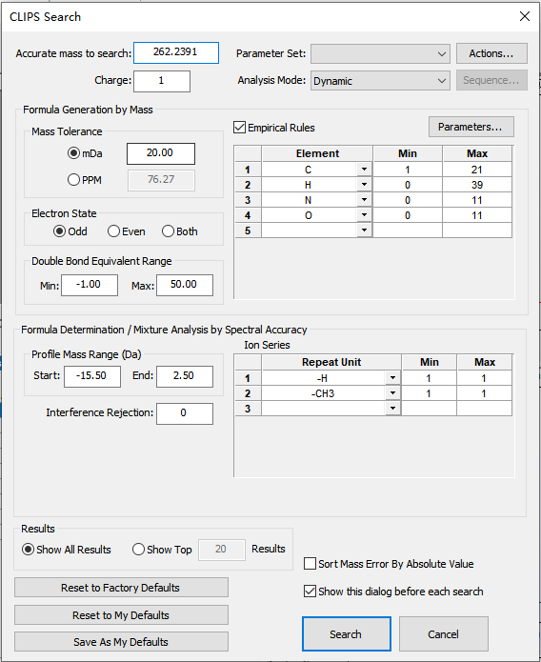
Task: Click the Charge input field
Action: coord(162,81)
